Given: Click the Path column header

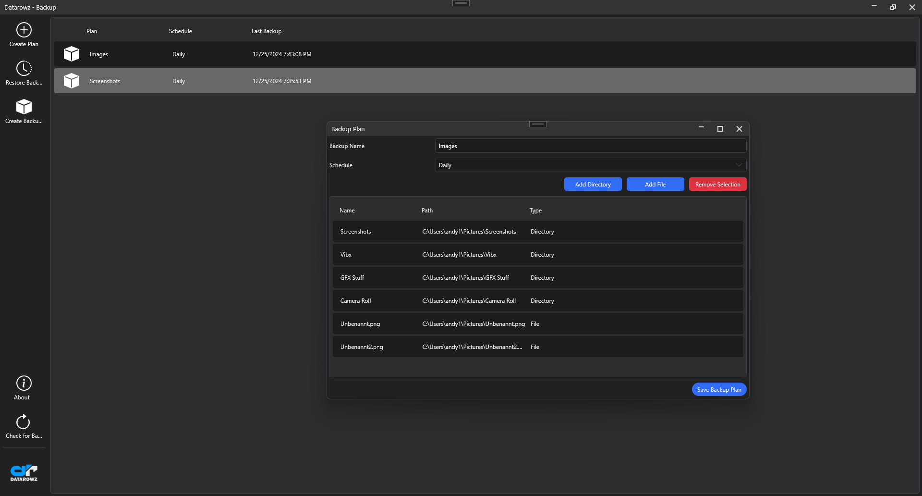Looking at the screenshot, I should click(x=427, y=211).
